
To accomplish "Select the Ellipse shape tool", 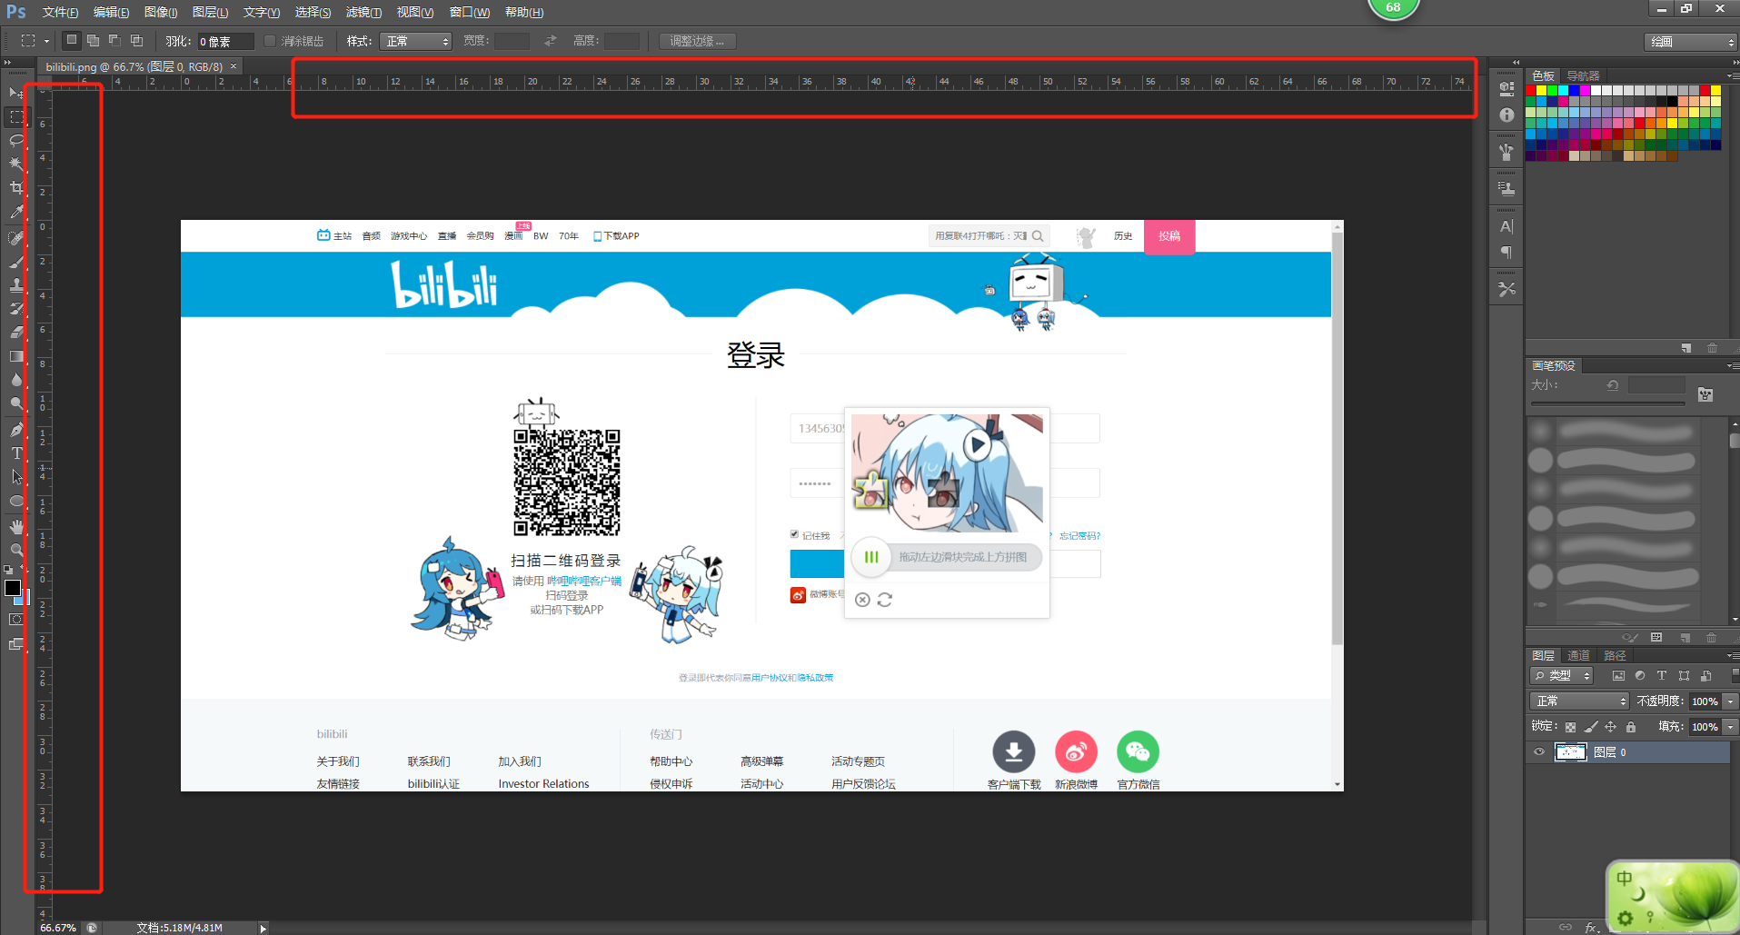I will tap(16, 501).
